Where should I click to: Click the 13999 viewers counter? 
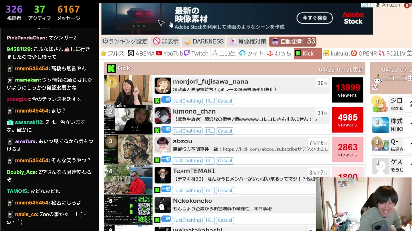coord(348,90)
